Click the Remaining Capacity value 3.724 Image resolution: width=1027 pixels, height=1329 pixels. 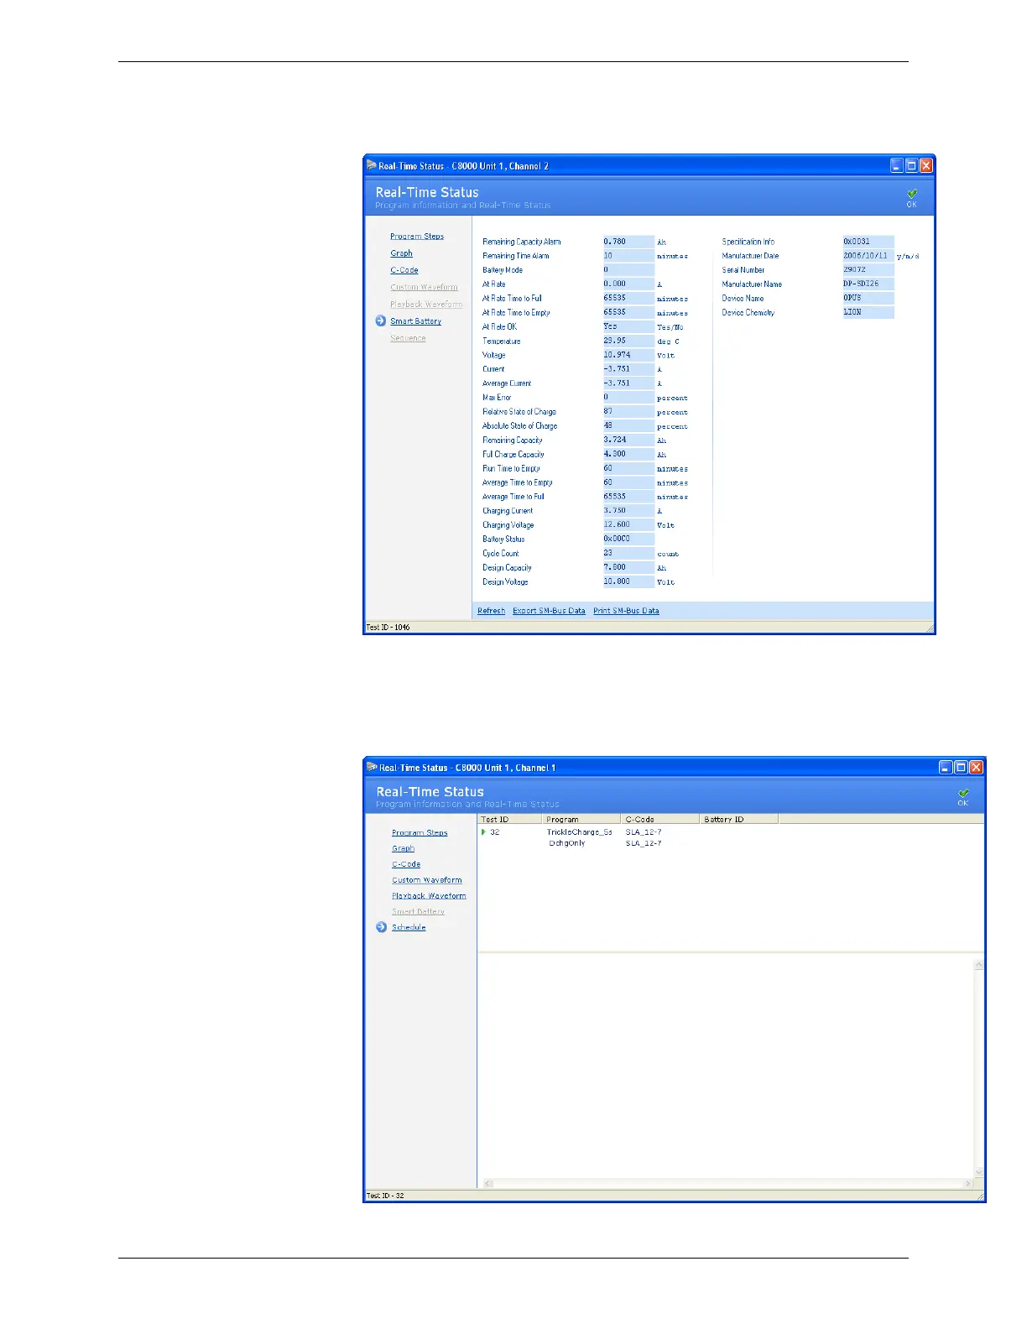coord(628,440)
